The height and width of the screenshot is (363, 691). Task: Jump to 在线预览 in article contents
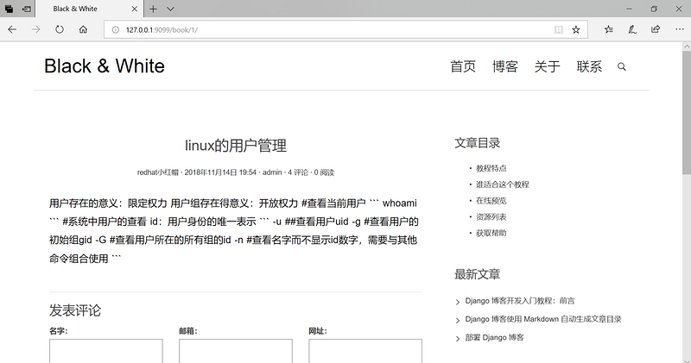point(491,201)
